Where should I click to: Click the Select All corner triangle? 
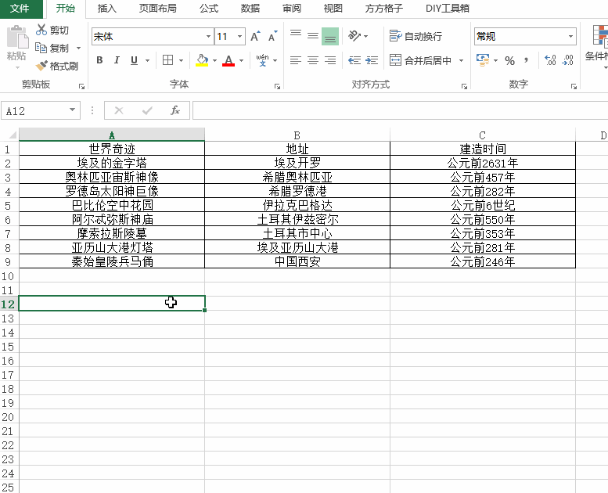pos(13,135)
